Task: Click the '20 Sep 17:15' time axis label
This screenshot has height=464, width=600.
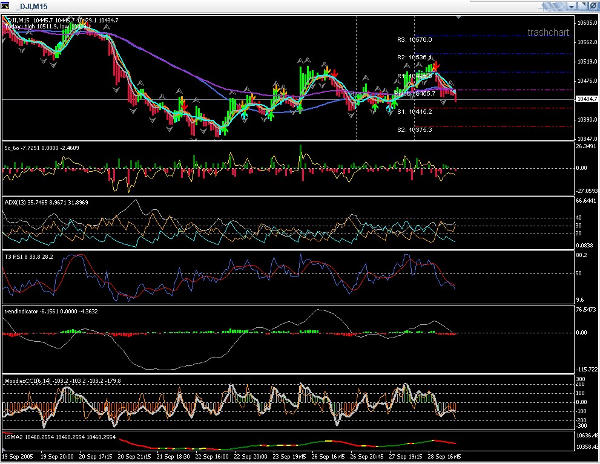Action: [x=96, y=456]
